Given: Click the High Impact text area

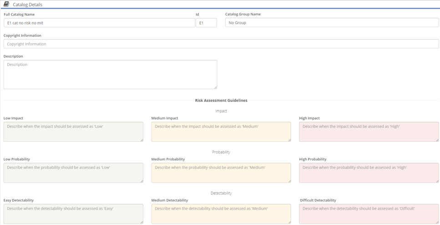Looking at the screenshot, I should click(369, 132).
